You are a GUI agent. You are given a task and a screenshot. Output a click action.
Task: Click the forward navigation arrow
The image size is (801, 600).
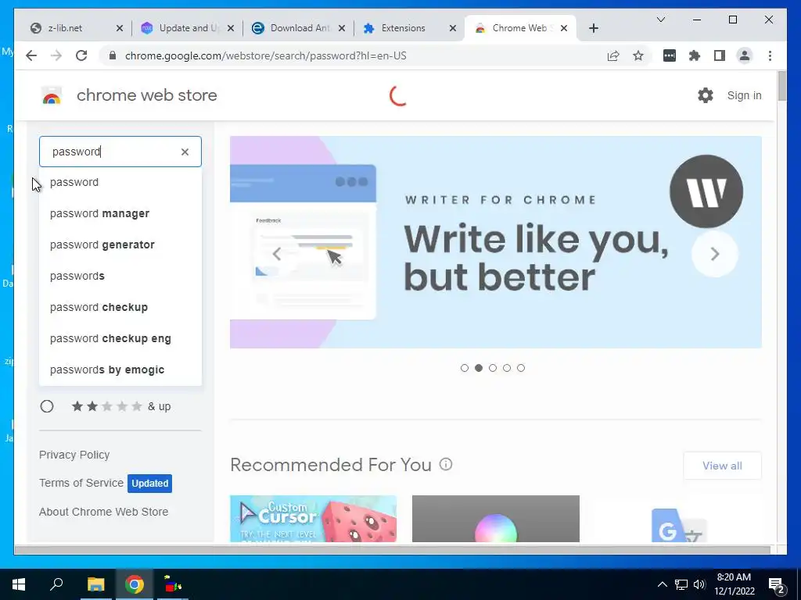[56, 55]
